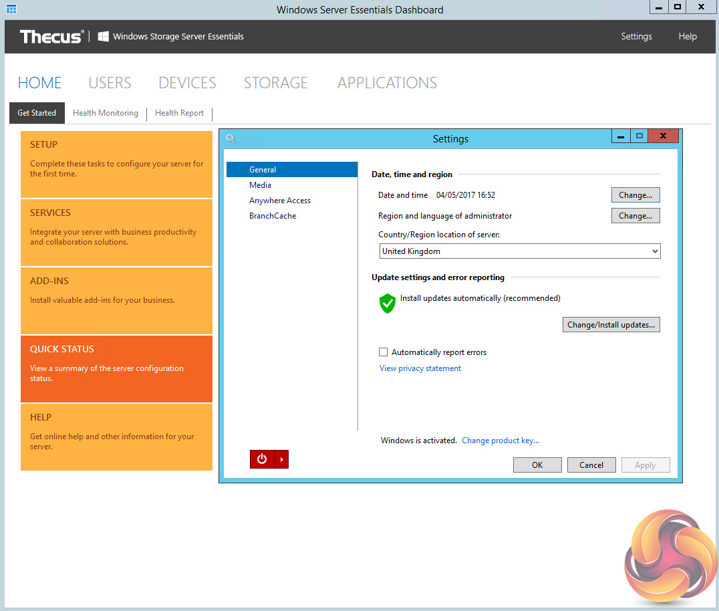Open the SETUP tile
This screenshot has width=719, height=611.
116,164
